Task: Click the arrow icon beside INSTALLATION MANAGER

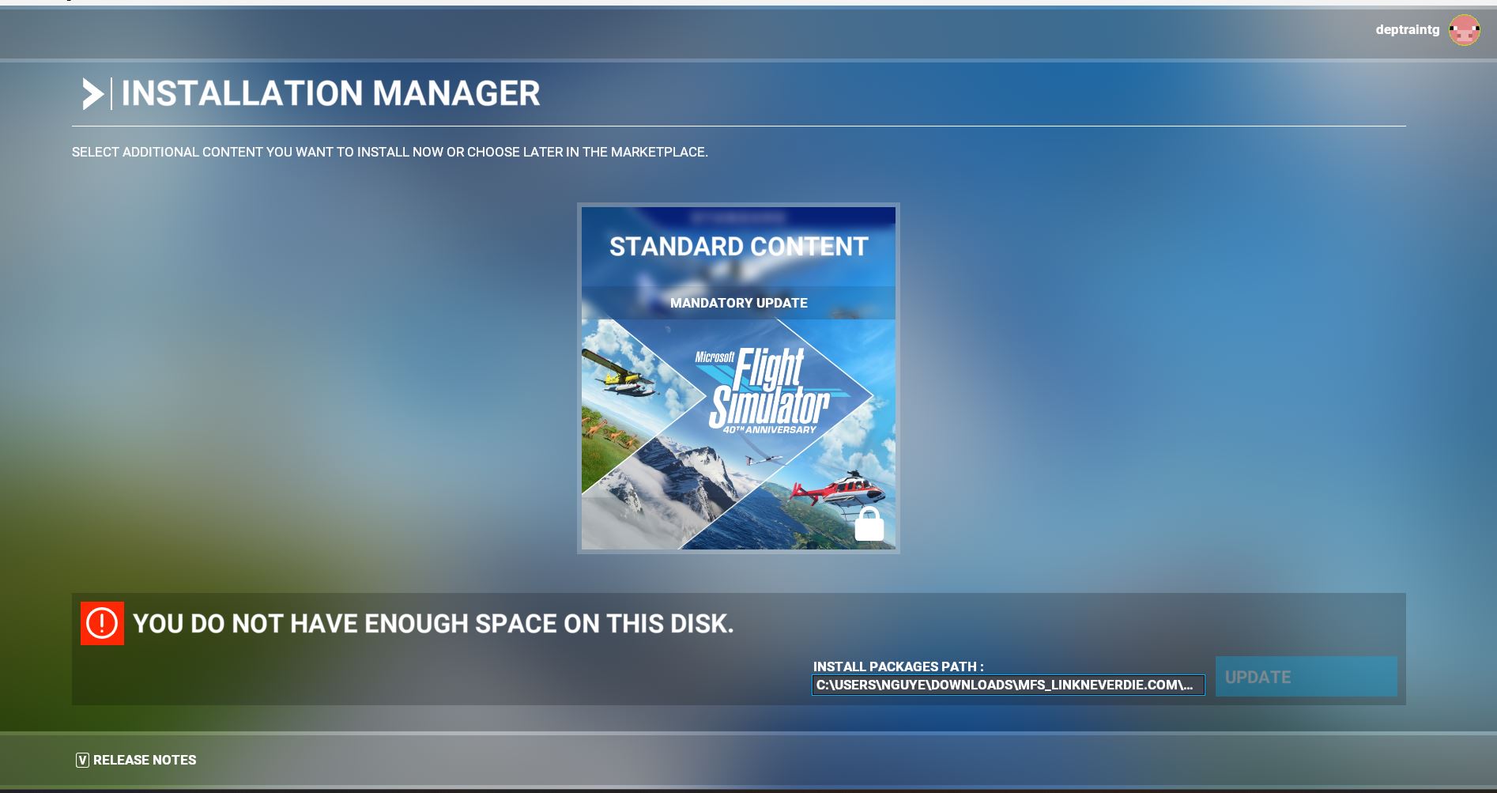Action: 93,93
